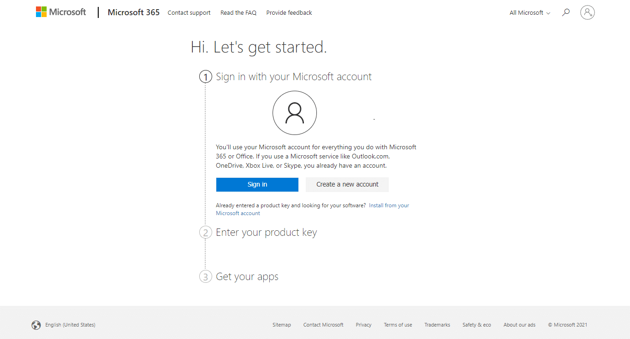Click the Sign in with your Microsoft account heading
The height and width of the screenshot is (339, 630).
tap(294, 77)
